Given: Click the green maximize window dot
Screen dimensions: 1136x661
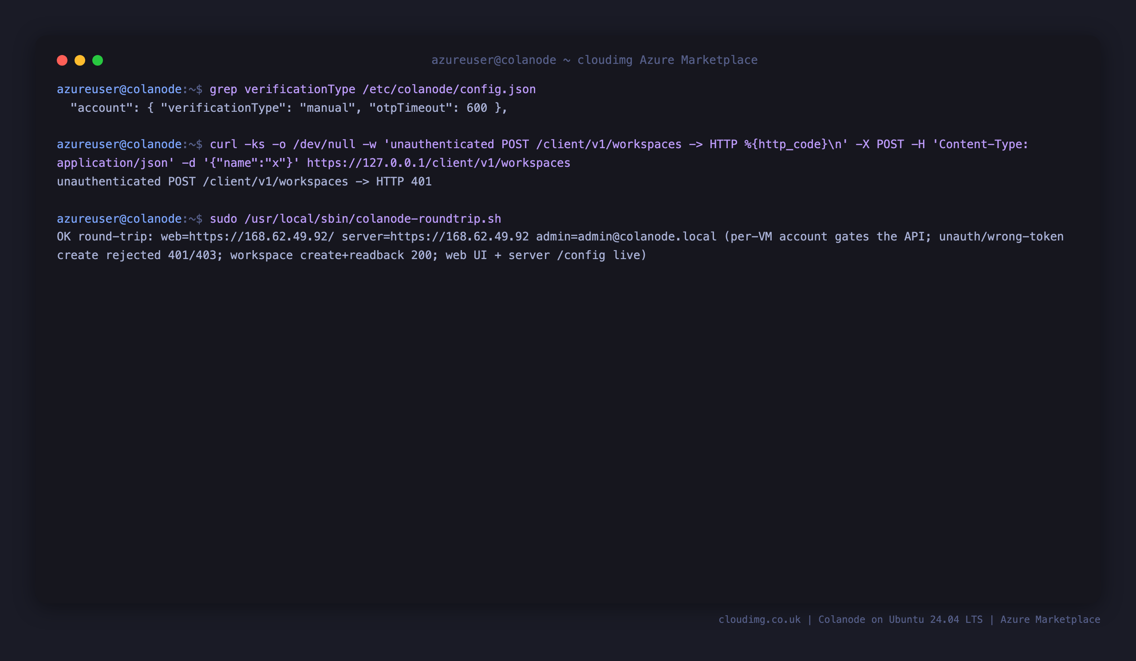Looking at the screenshot, I should point(98,60).
